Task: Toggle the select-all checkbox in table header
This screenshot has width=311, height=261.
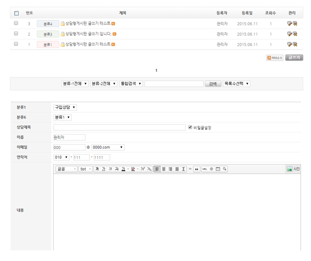Action: pos(16,13)
